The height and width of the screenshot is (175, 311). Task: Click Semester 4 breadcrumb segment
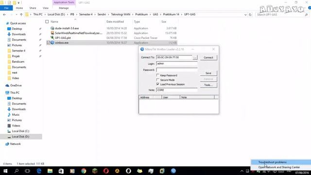pyautogui.click(x=86, y=15)
